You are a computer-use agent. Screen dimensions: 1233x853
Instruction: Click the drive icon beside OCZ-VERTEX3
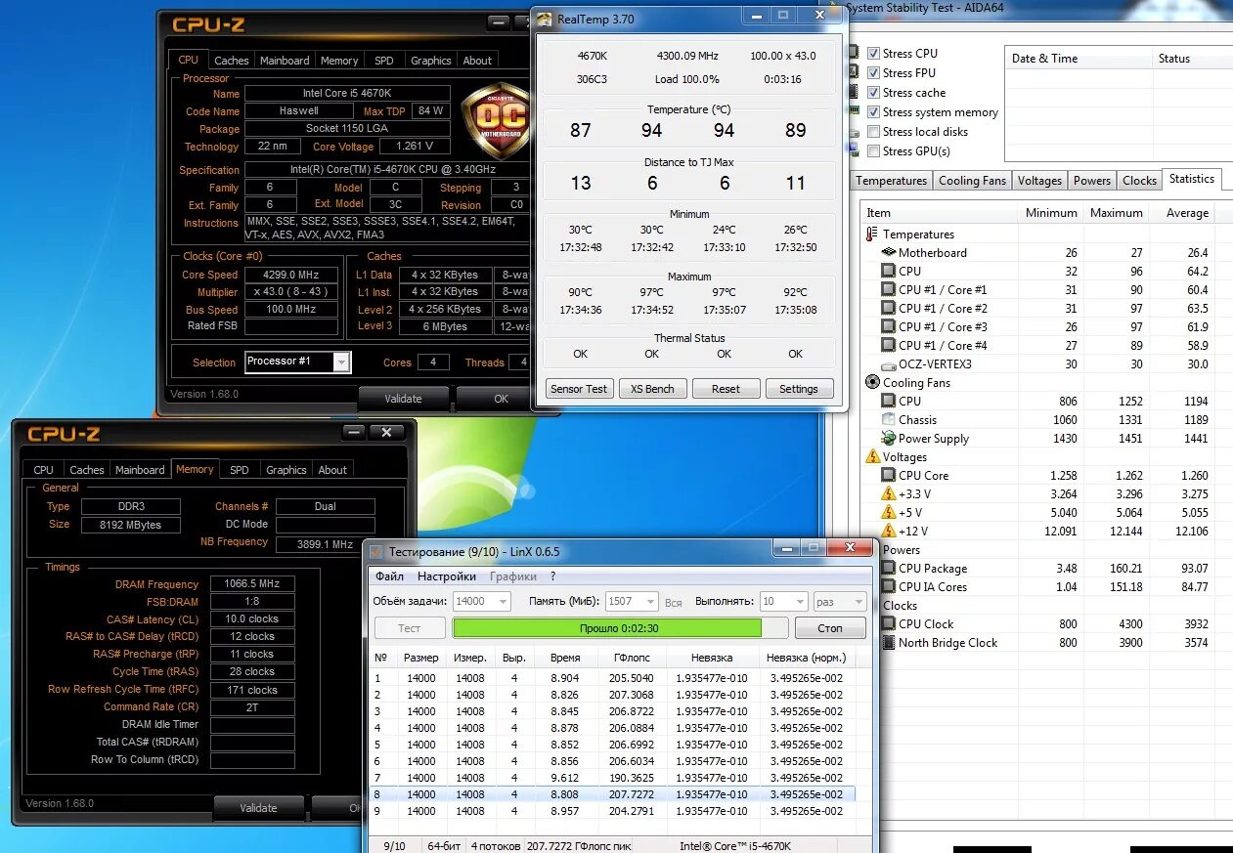click(x=889, y=364)
